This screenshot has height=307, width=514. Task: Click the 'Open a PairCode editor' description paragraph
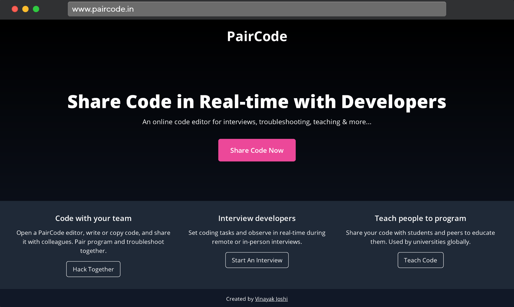pyautogui.click(x=93, y=242)
